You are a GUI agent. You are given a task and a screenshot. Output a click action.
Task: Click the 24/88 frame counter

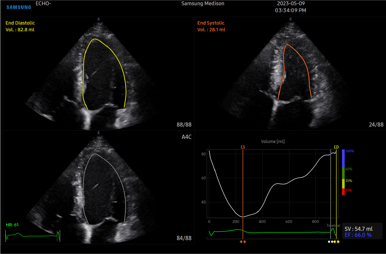(x=376, y=125)
